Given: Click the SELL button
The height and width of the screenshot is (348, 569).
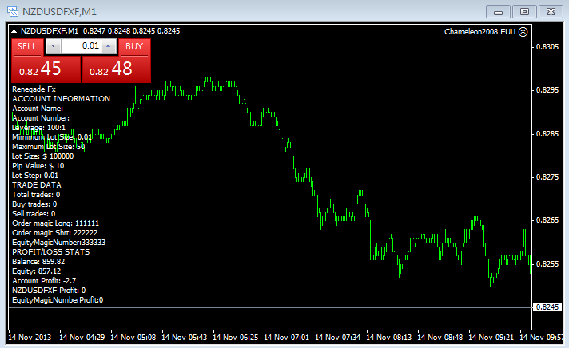Looking at the screenshot, I should tap(27, 47).
